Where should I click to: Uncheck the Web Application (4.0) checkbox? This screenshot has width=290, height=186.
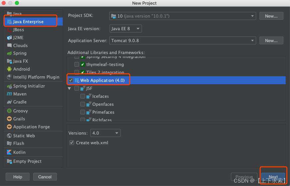point(71,81)
